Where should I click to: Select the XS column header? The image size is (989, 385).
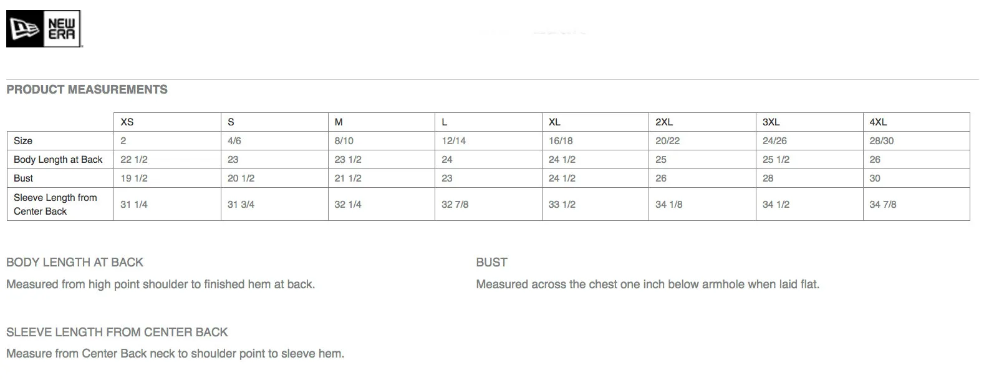tap(167, 122)
